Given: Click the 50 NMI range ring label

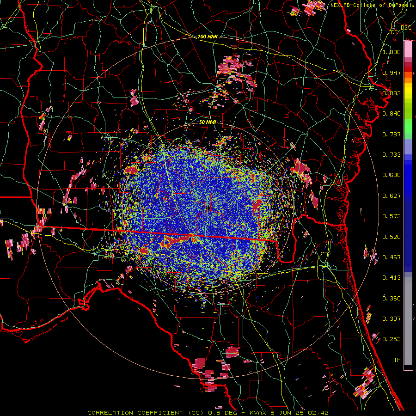Looking at the screenshot, I should [208, 122].
